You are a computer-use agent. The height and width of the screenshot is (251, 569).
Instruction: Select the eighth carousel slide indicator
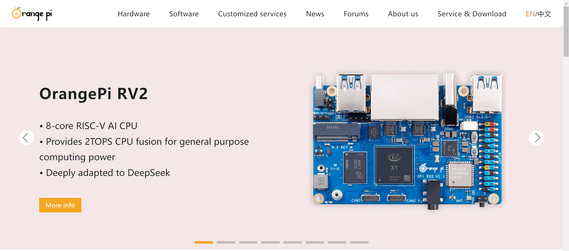point(359,242)
